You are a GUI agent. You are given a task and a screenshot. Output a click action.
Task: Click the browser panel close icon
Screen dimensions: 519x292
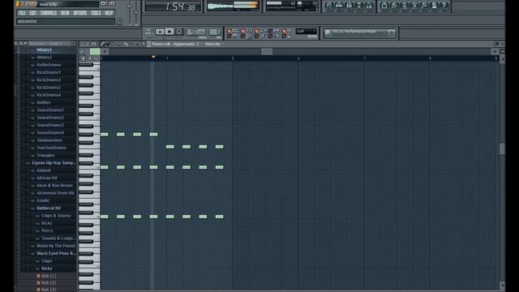pyautogui.click(x=73, y=44)
